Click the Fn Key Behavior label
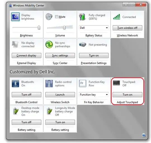This screenshot has height=143, width=151. 94,102
